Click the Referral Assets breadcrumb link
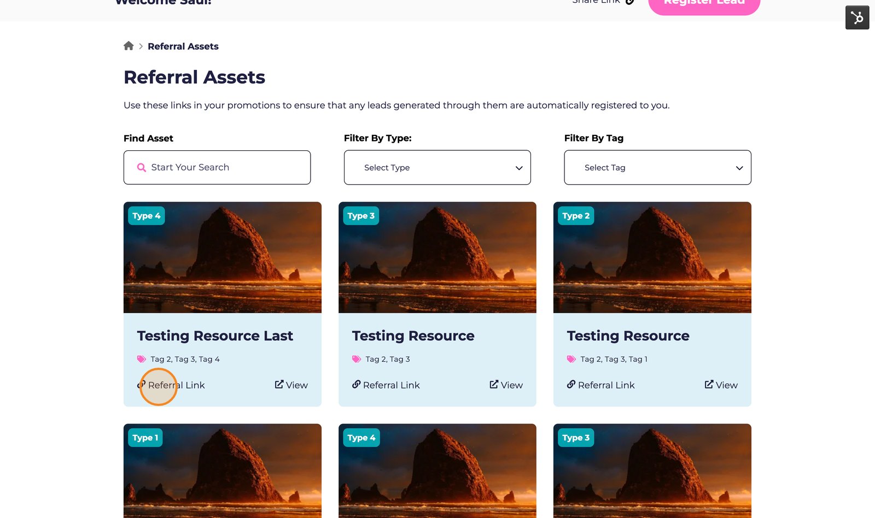This screenshot has width=875, height=518. (183, 46)
